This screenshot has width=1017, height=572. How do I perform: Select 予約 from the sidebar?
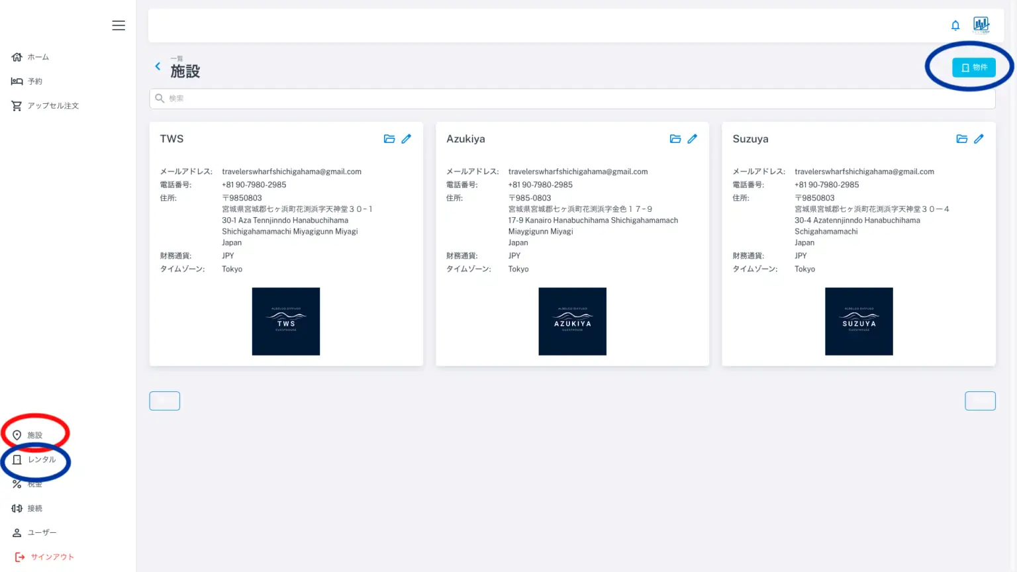tap(34, 81)
